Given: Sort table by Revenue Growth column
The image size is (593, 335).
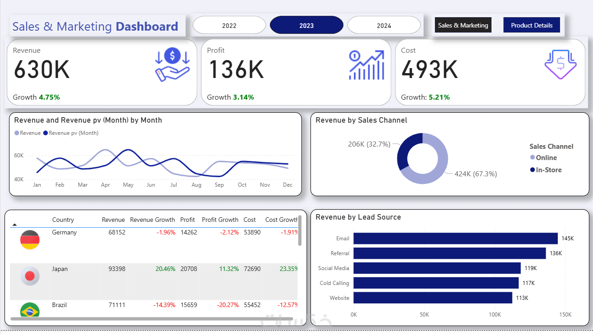Looking at the screenshot, I should (152, 220).
